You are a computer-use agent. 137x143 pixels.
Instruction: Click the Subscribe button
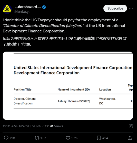tap(115, 8)
